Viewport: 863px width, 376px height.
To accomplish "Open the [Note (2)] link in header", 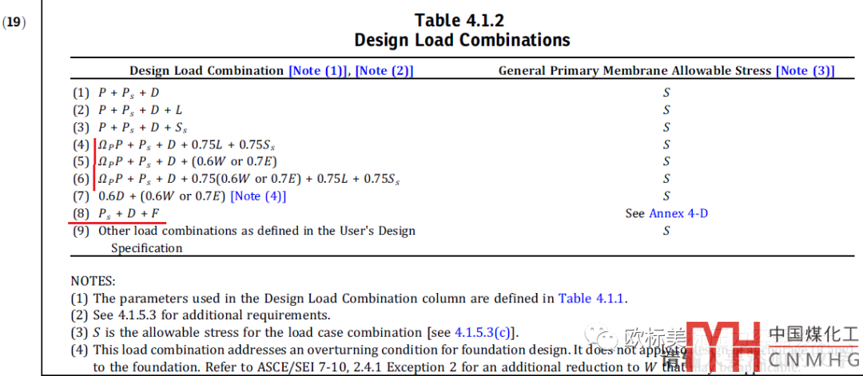I will pyautogui.click(x=384, y=71).
